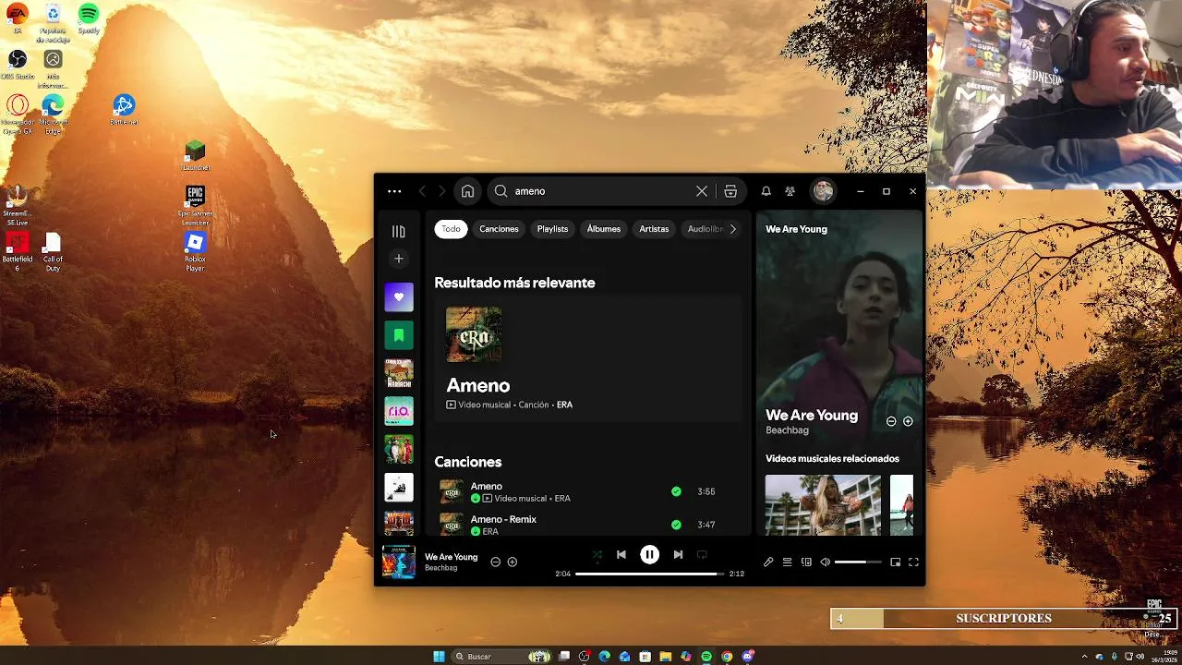The image size is (1182, 665).
Task: Mute the Spotify volume
Action: pos(825,562)
